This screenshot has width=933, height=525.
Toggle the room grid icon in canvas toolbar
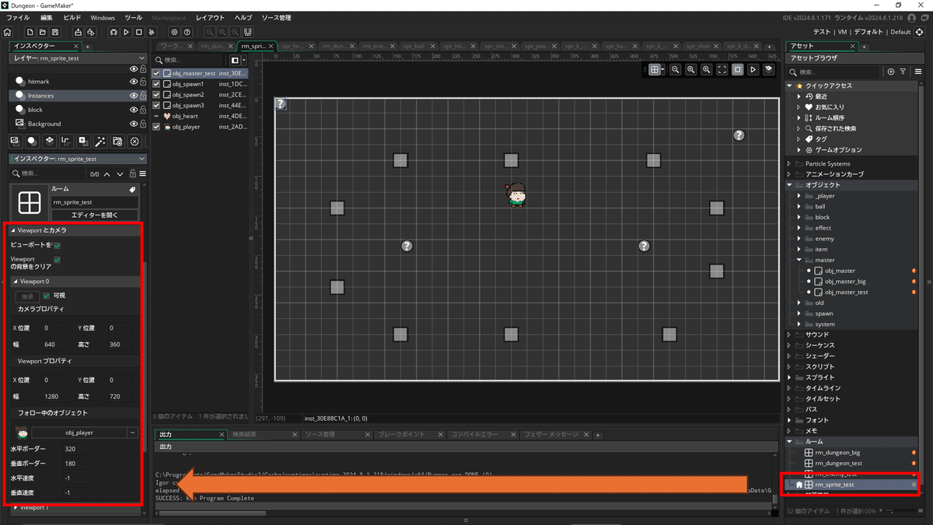tap(654, 69)
